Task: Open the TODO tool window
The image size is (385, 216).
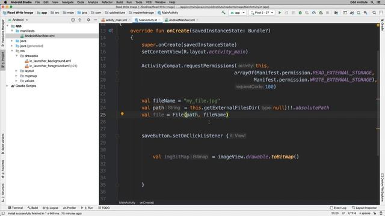Action: point(104,208)
